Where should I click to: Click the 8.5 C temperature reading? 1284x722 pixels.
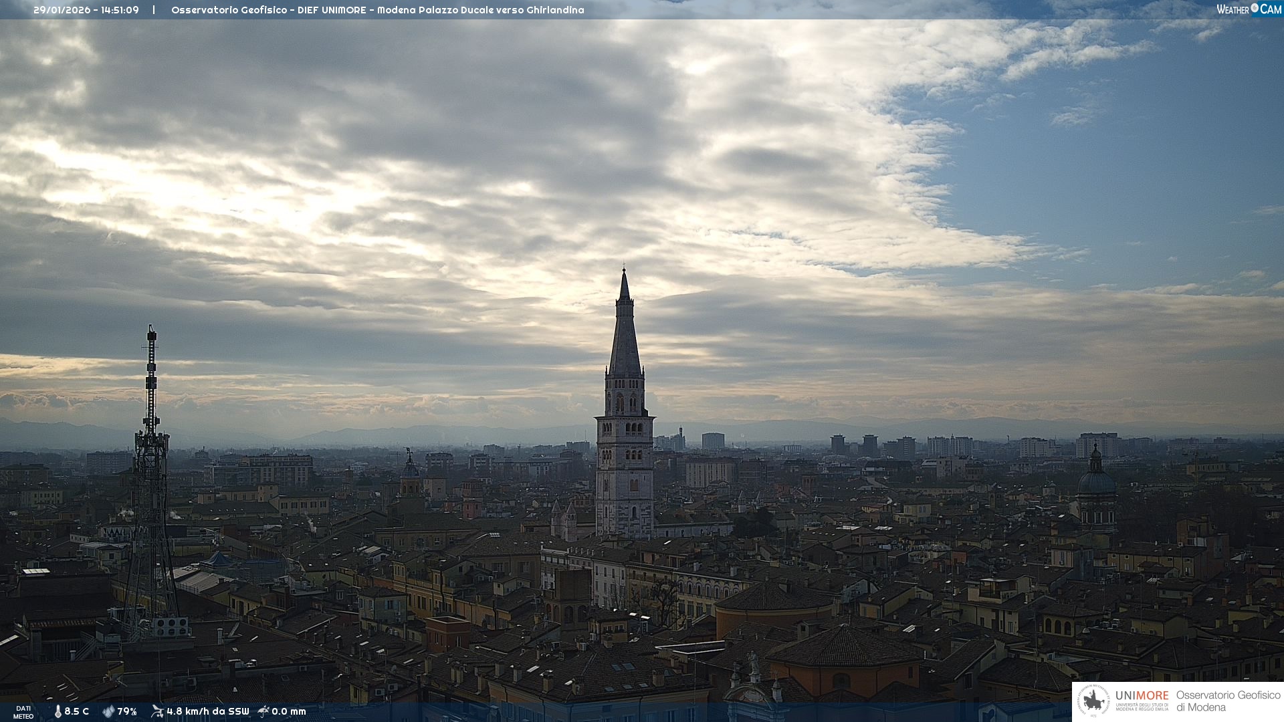(77, 711)
